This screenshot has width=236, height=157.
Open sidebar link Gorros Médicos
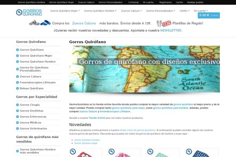(x=30, y=122)
